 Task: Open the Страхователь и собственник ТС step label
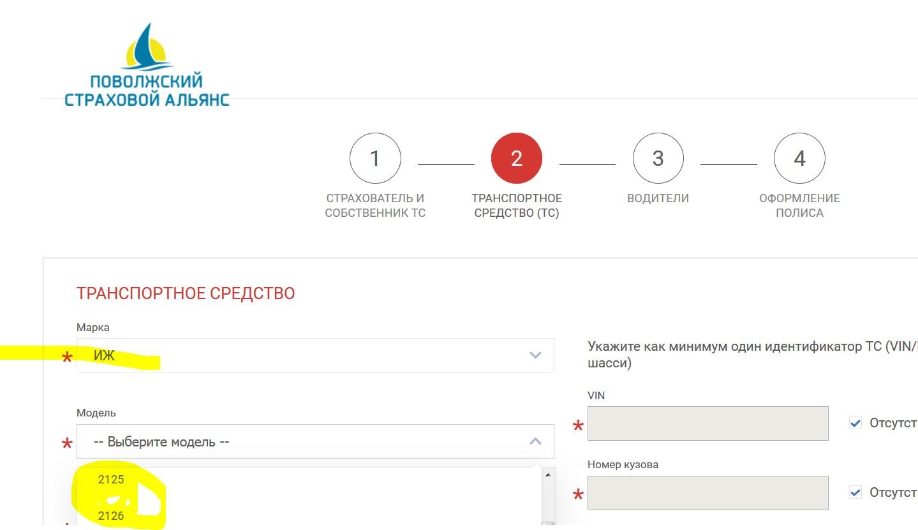coord(375,205)
